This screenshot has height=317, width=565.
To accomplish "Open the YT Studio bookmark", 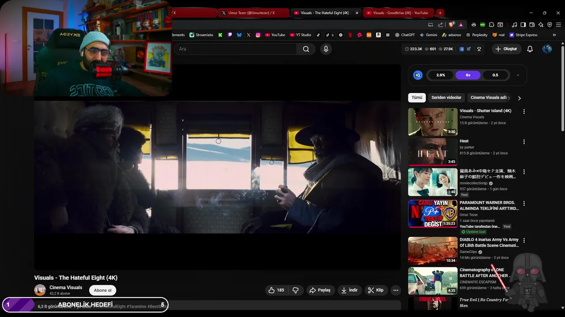I will click(x=301, y=35).
